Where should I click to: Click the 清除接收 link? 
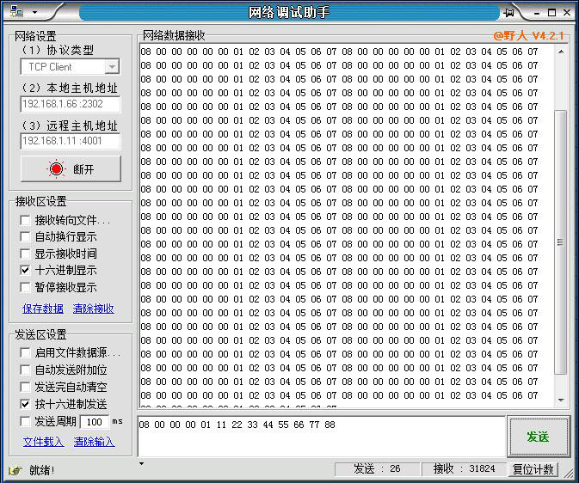pos(94,309)
